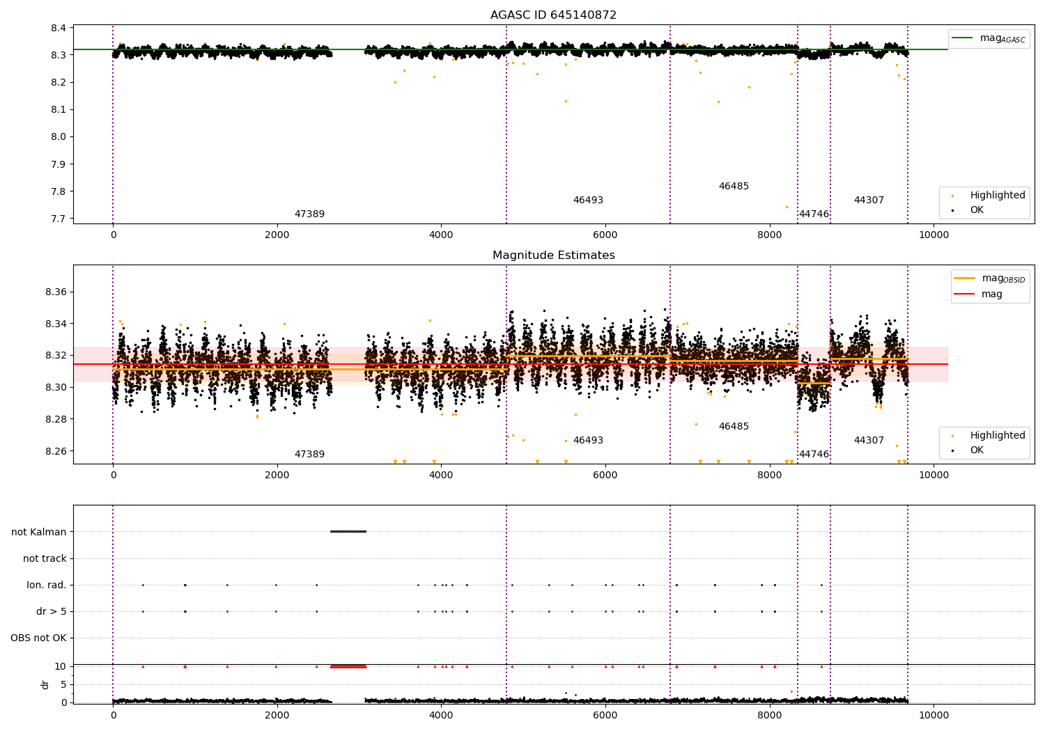
Task: Click x-axis tick 10000 under the top panel
Action: point(934,235)
